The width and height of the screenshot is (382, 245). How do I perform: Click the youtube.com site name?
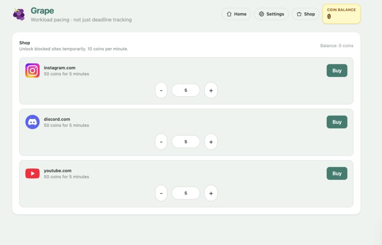58,171
